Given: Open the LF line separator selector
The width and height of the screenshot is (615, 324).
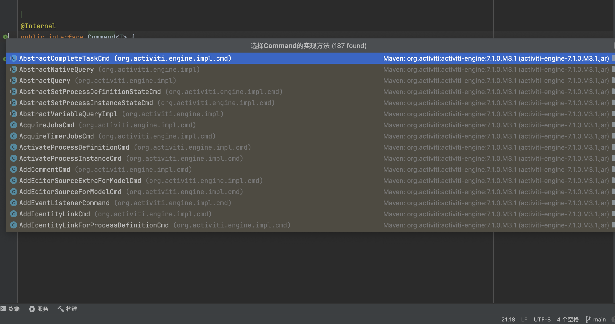Looking at the screenshot, I should coord(525,319).
